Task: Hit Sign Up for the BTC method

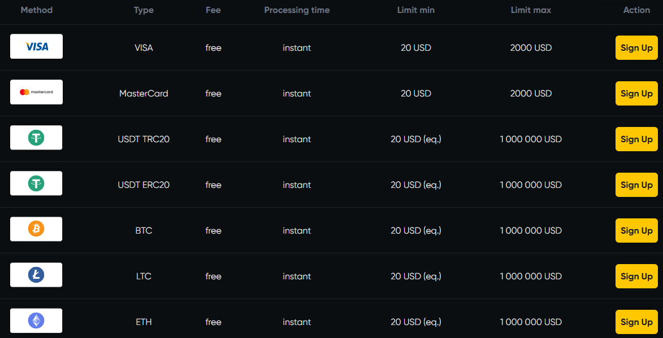Action: pyautogui.click(x=636, y=231)
